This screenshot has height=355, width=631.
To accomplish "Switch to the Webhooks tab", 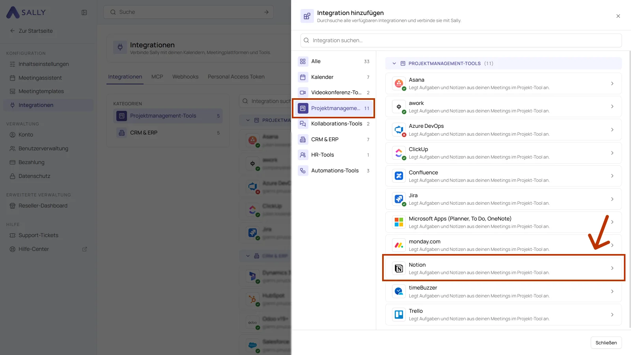I will [185, 77].
